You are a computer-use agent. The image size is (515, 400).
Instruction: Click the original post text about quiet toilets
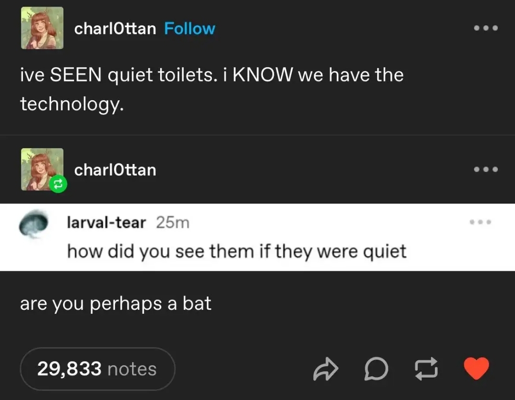pos(212,89)
